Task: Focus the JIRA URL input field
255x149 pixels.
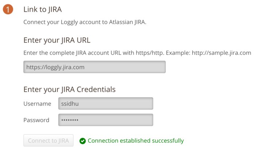Action: pos(94,67)
